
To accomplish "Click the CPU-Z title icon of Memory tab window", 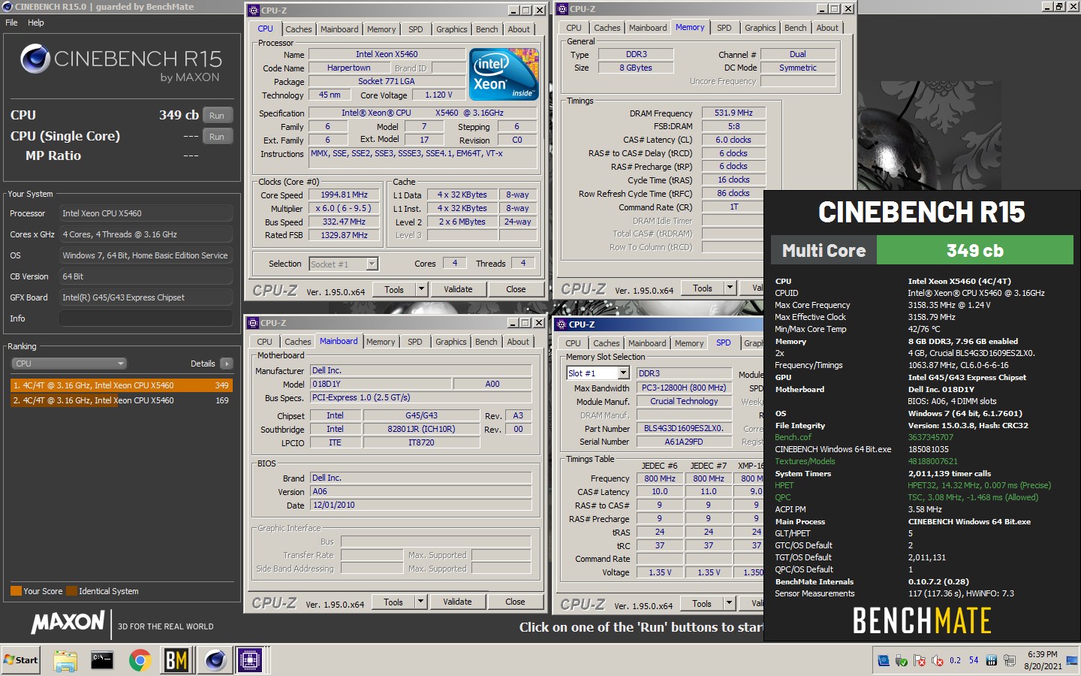I will pyautogui.click(x=562, y=9).
